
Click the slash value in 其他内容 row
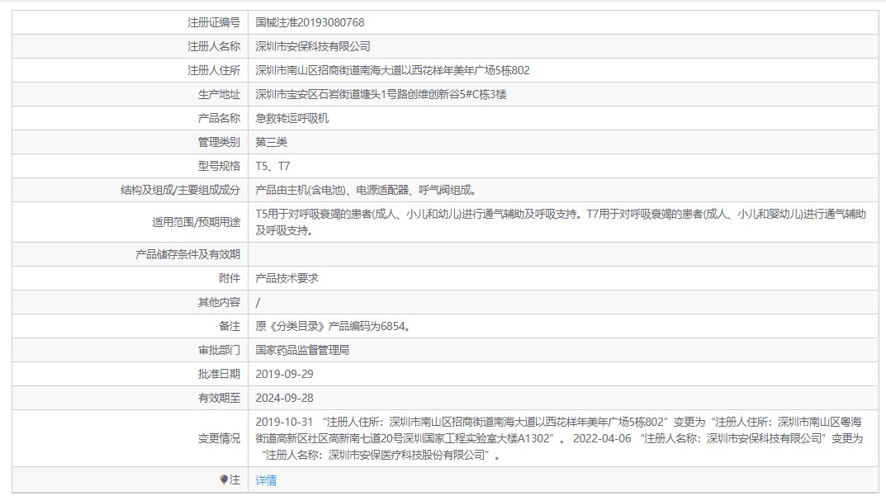coord(258,302)
